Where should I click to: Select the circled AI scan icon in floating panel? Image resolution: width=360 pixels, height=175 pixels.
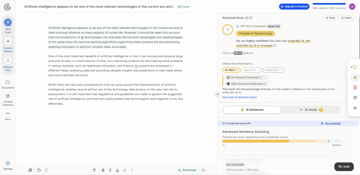point(355,77)
